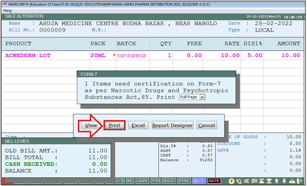Click the AMOUNT cell value 10.00
This screenshot has width=307, height=186.
(291, 56)
